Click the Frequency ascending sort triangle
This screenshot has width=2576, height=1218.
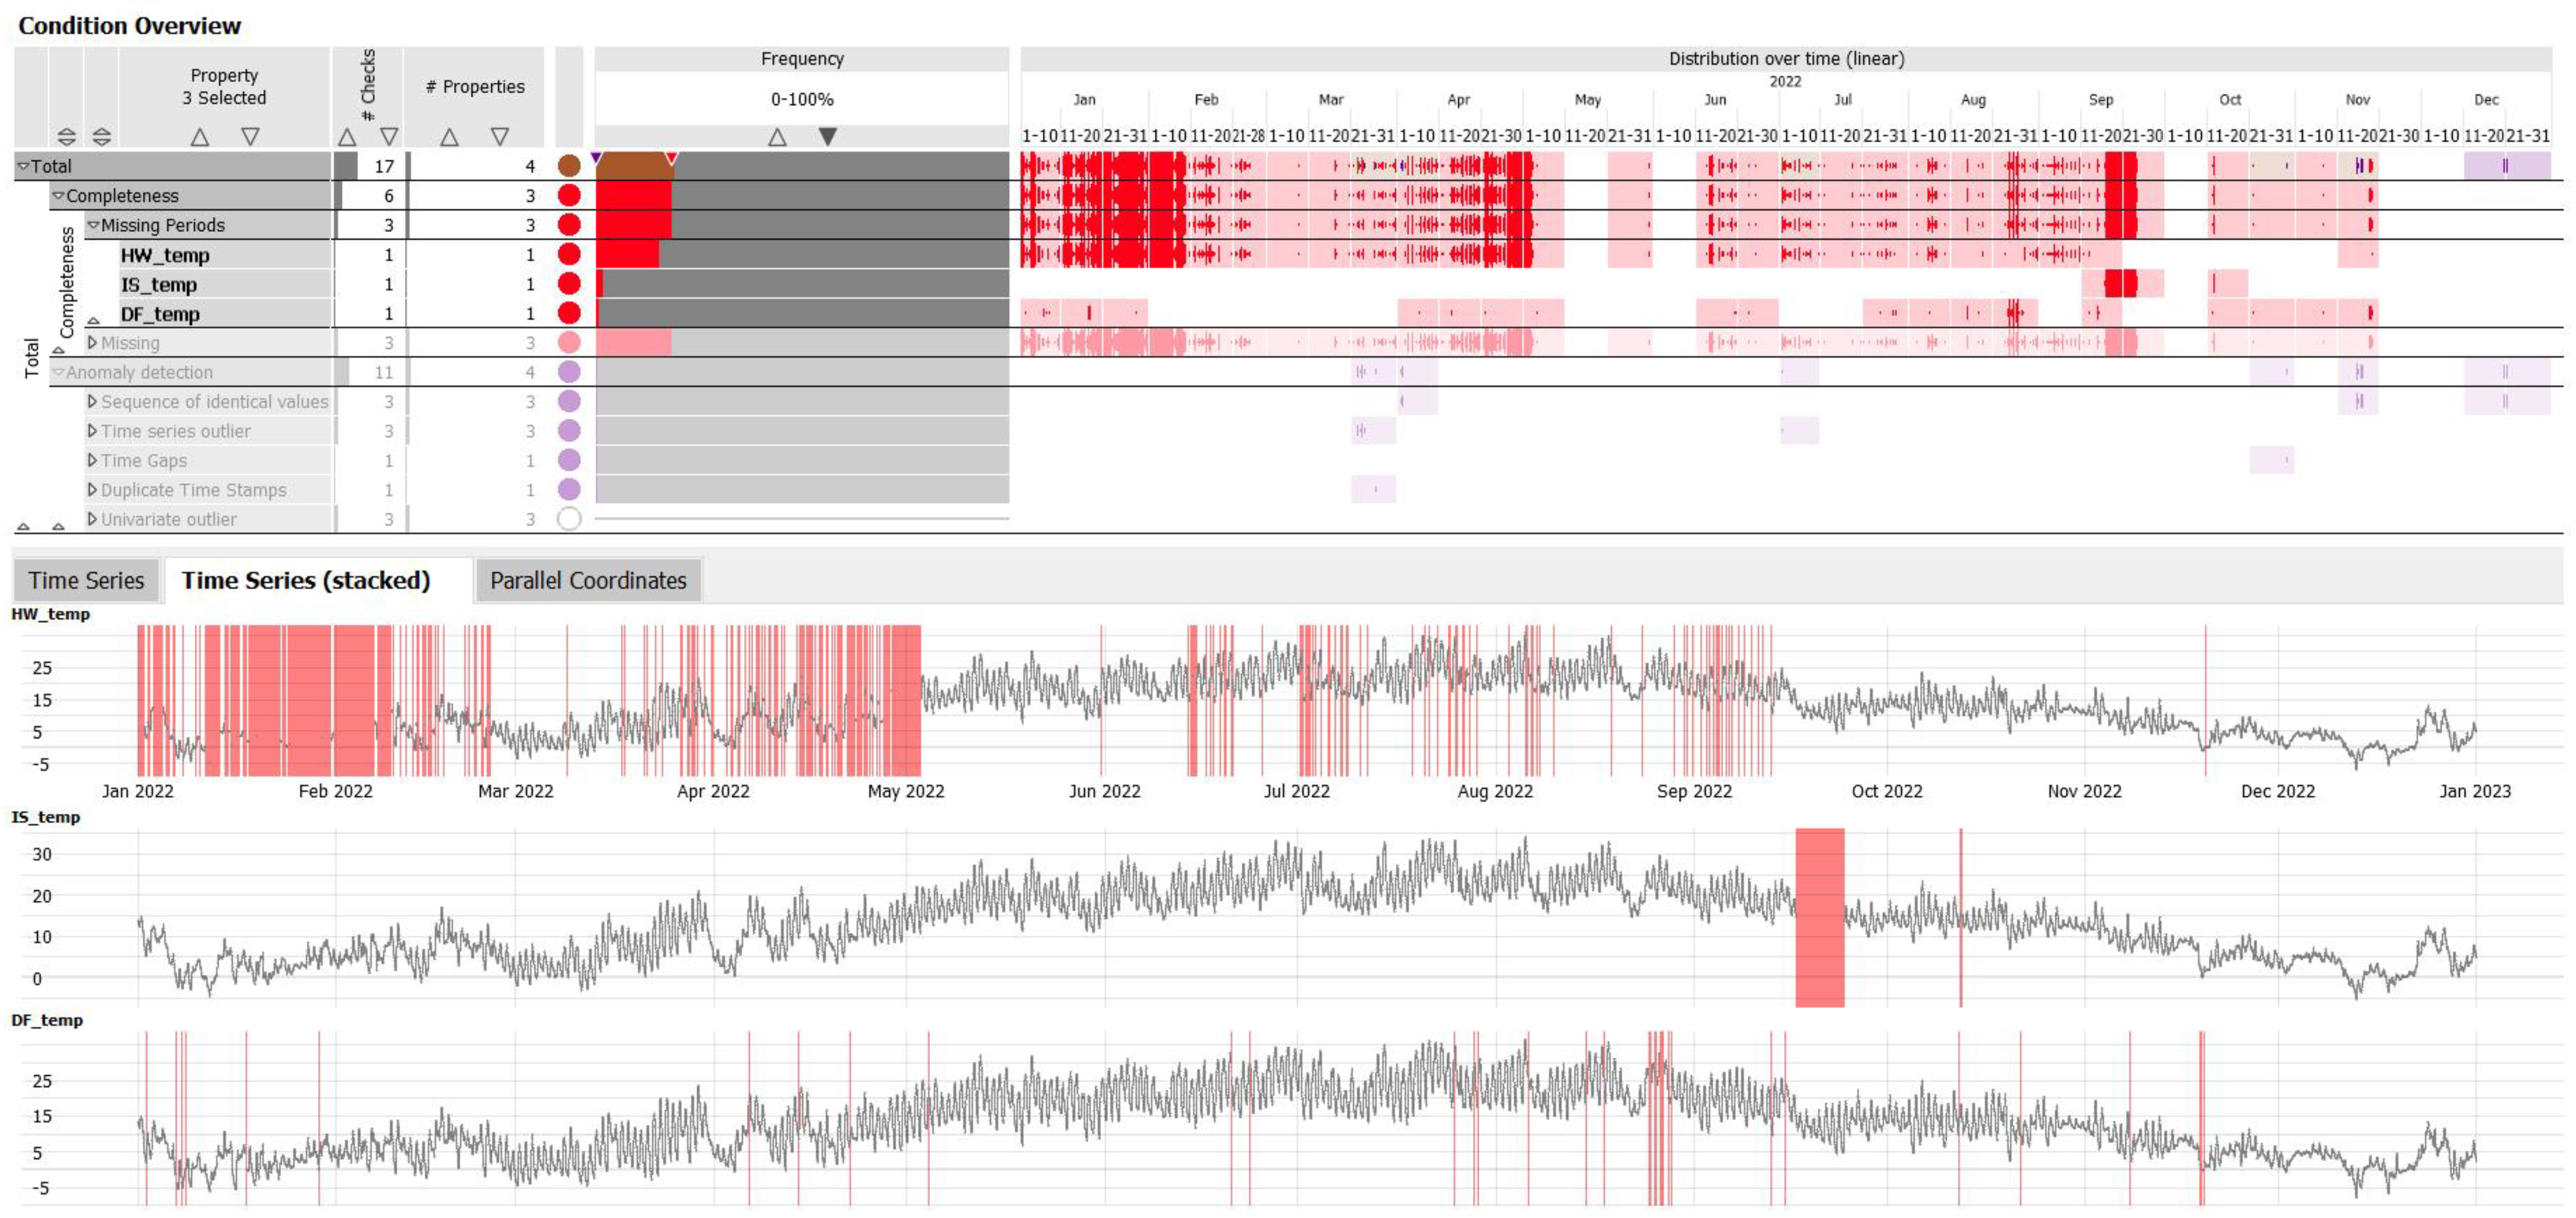pyautogui.click(x=777, y=137)
